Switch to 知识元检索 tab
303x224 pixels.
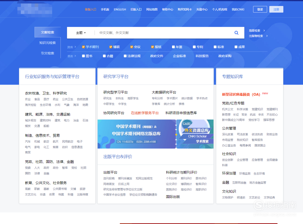pos(47,43)
